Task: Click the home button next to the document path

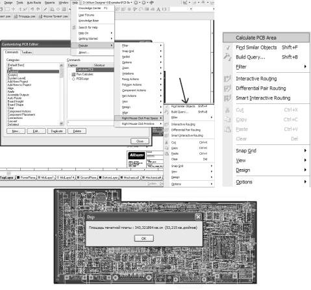Action: pos(152,3)
